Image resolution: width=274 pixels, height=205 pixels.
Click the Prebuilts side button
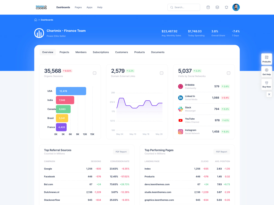[267, 59]
